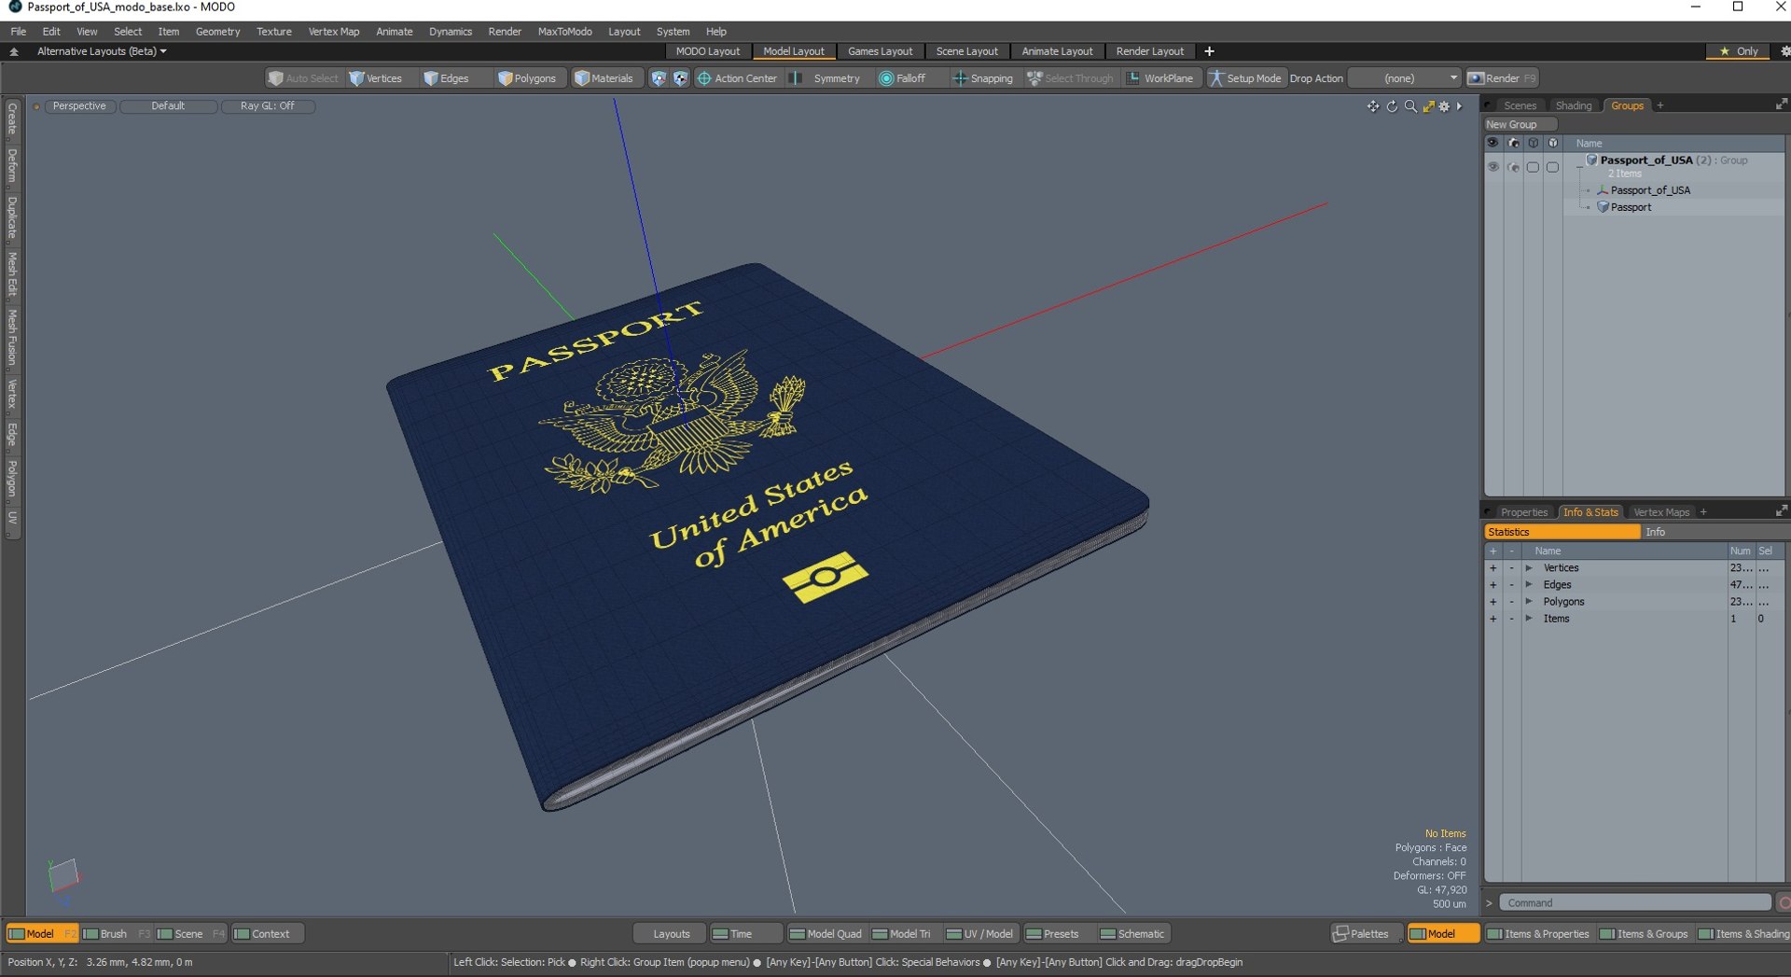The width and height of the screenshot is (1791, 977).
Task: Open the Schematic layout button
Action: coord(1132,934)
